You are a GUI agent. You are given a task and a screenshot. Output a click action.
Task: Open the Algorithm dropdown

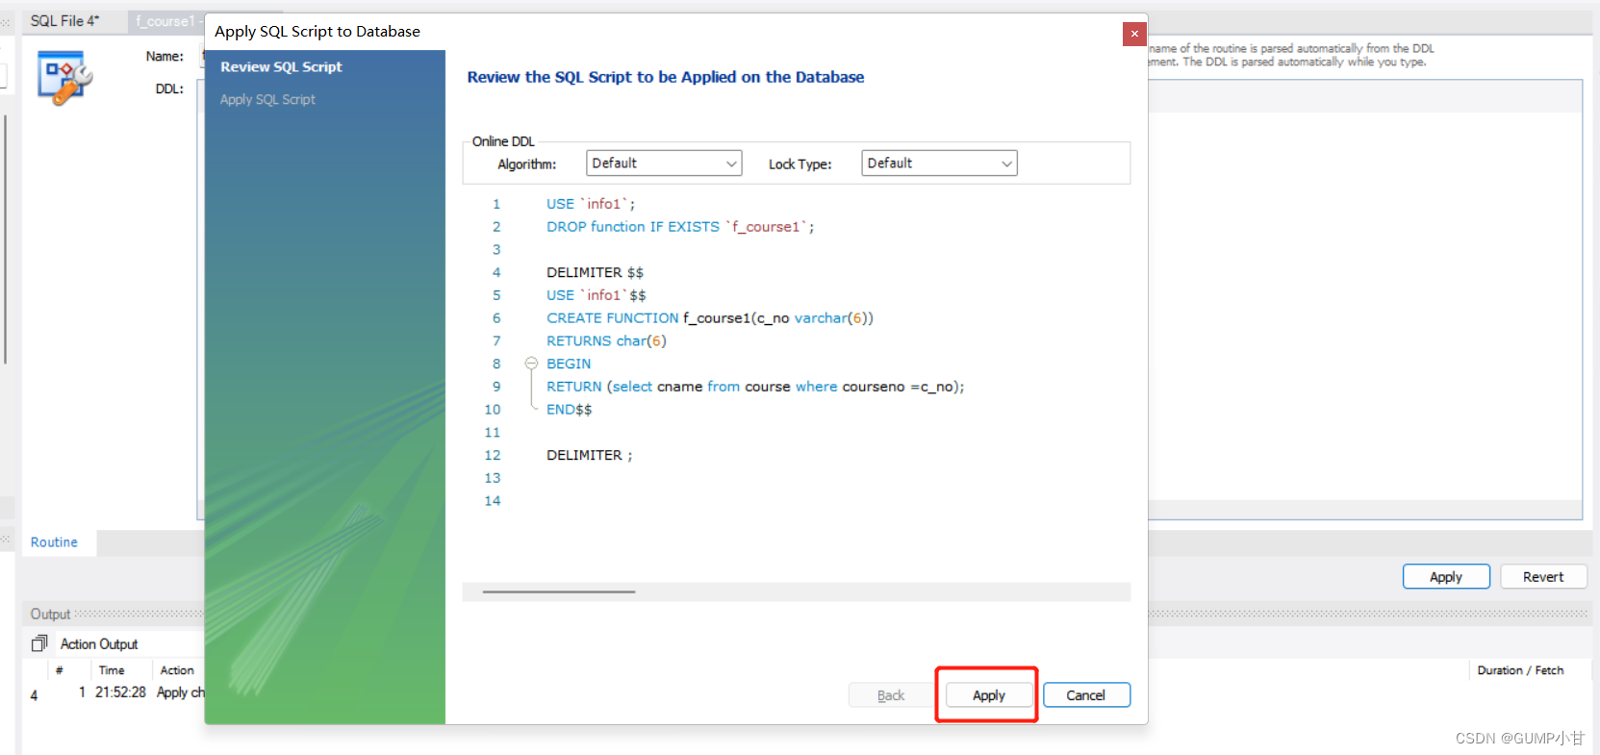coord(664,164)
